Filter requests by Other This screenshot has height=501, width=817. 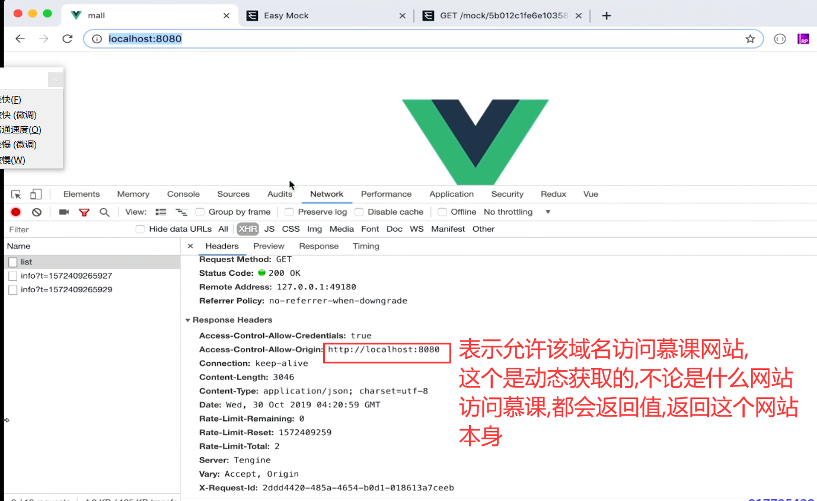[x=483, y=229]
